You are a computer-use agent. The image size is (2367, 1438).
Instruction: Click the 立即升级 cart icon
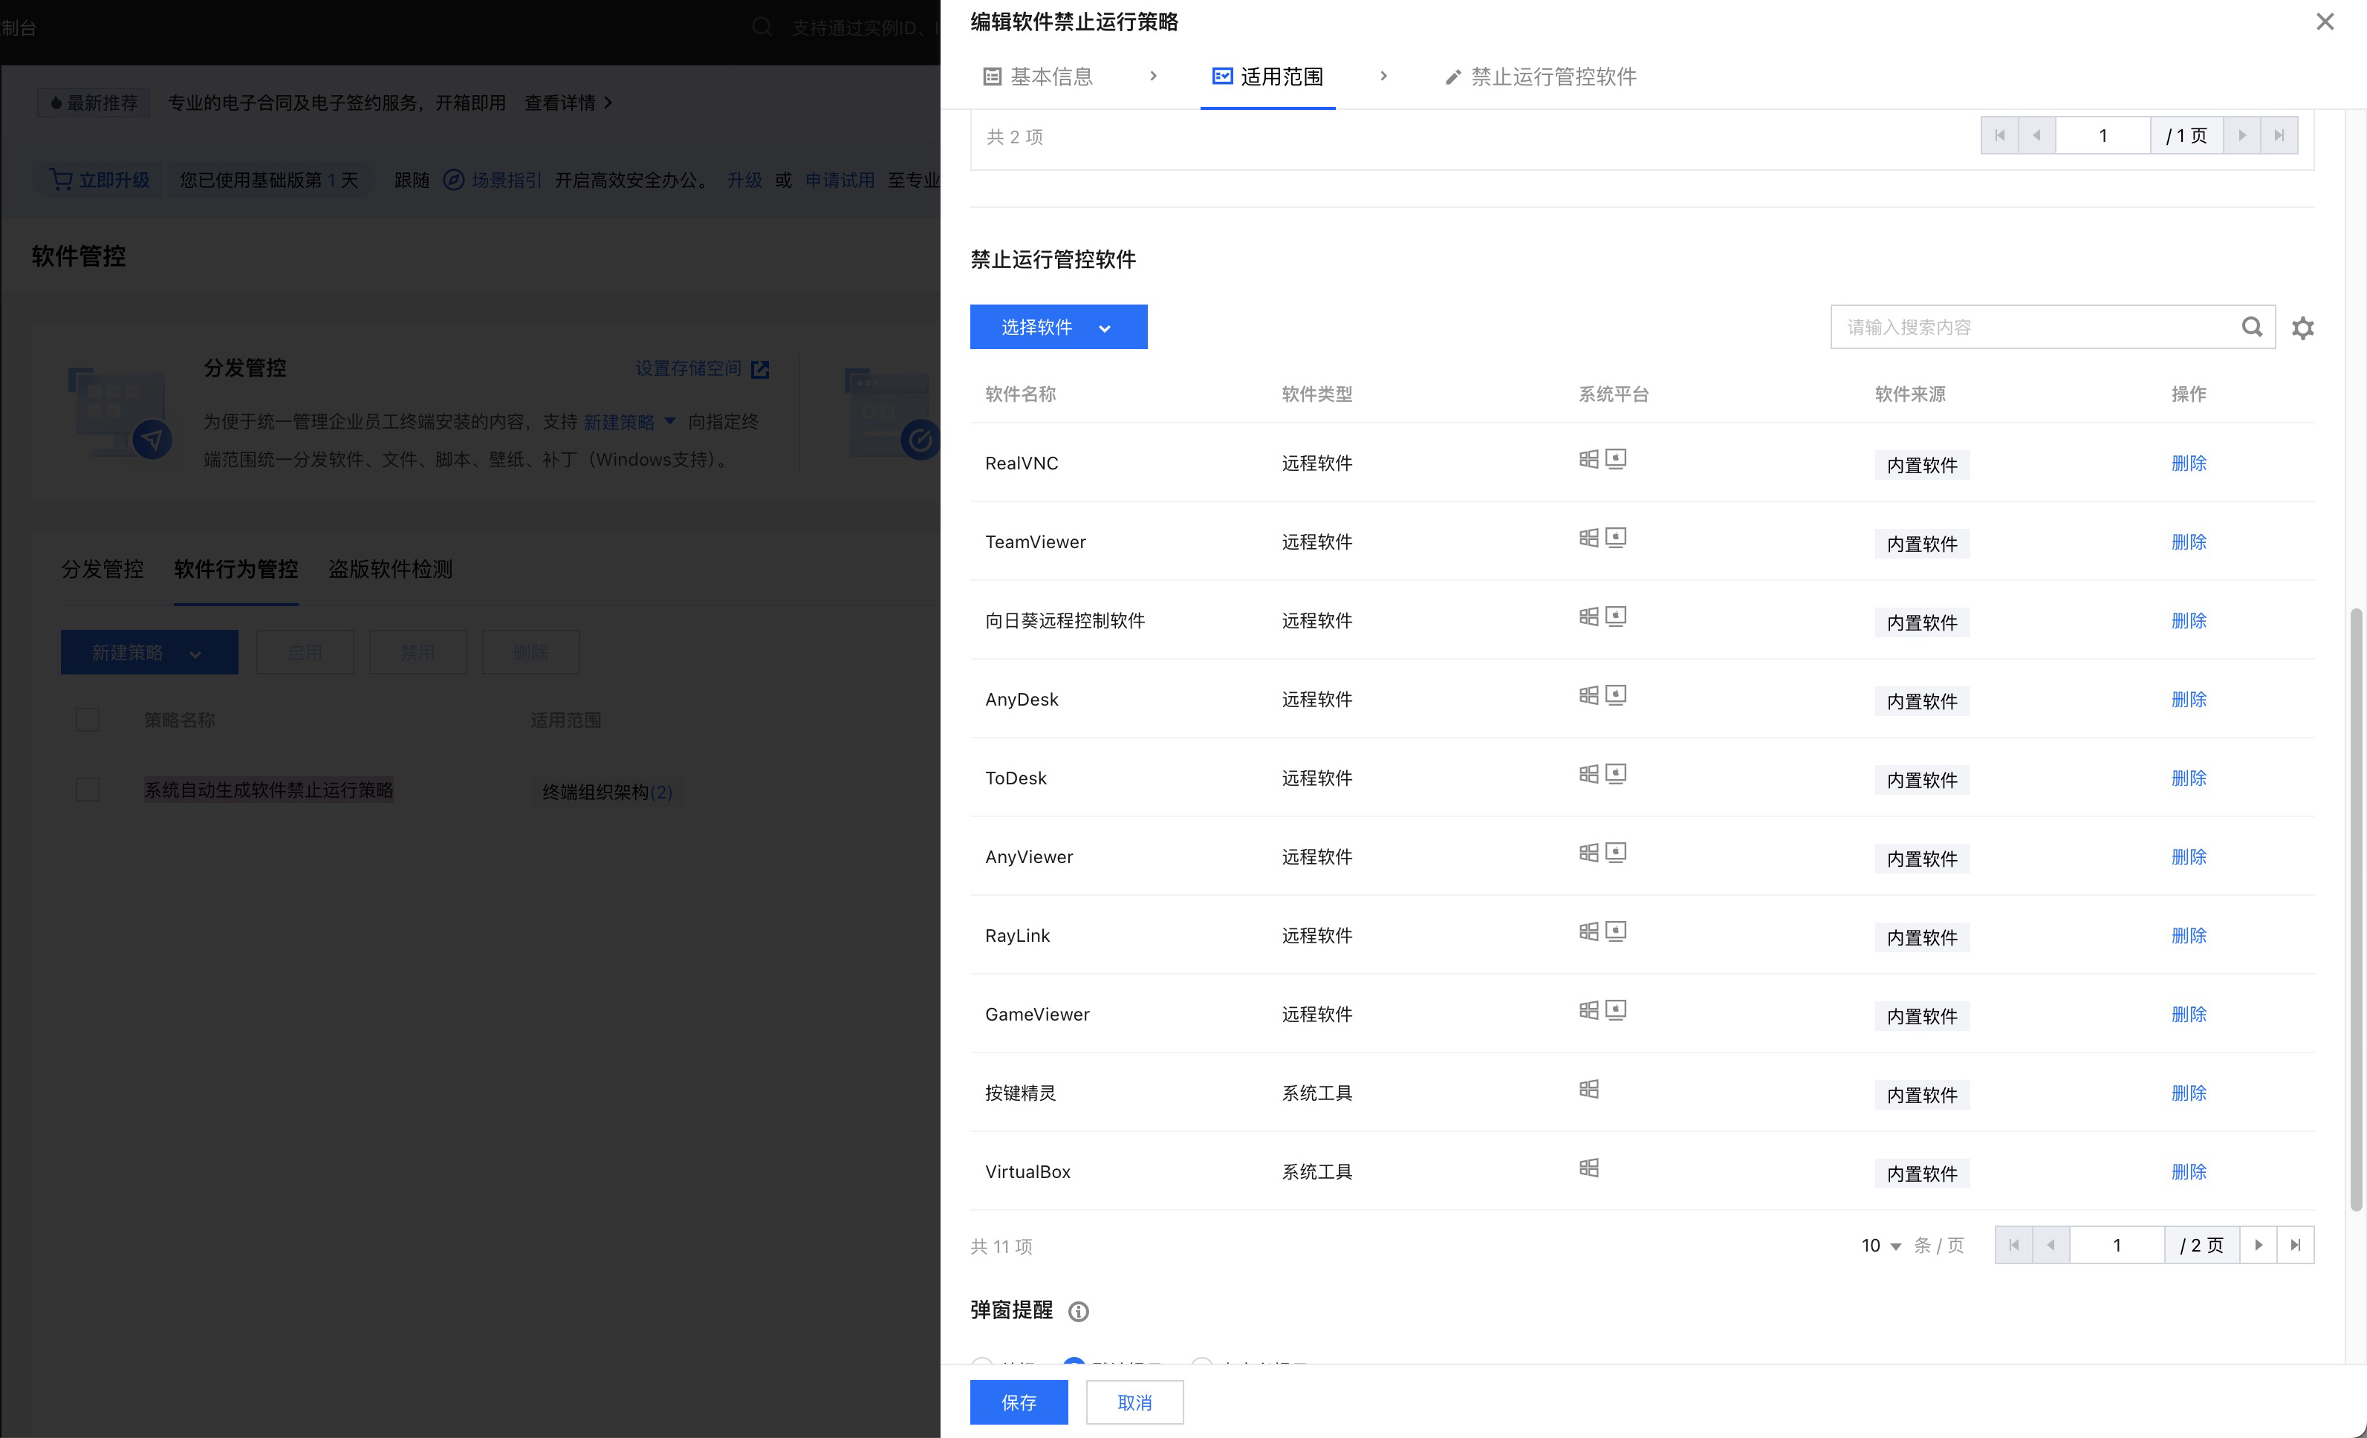coord(60,180)
